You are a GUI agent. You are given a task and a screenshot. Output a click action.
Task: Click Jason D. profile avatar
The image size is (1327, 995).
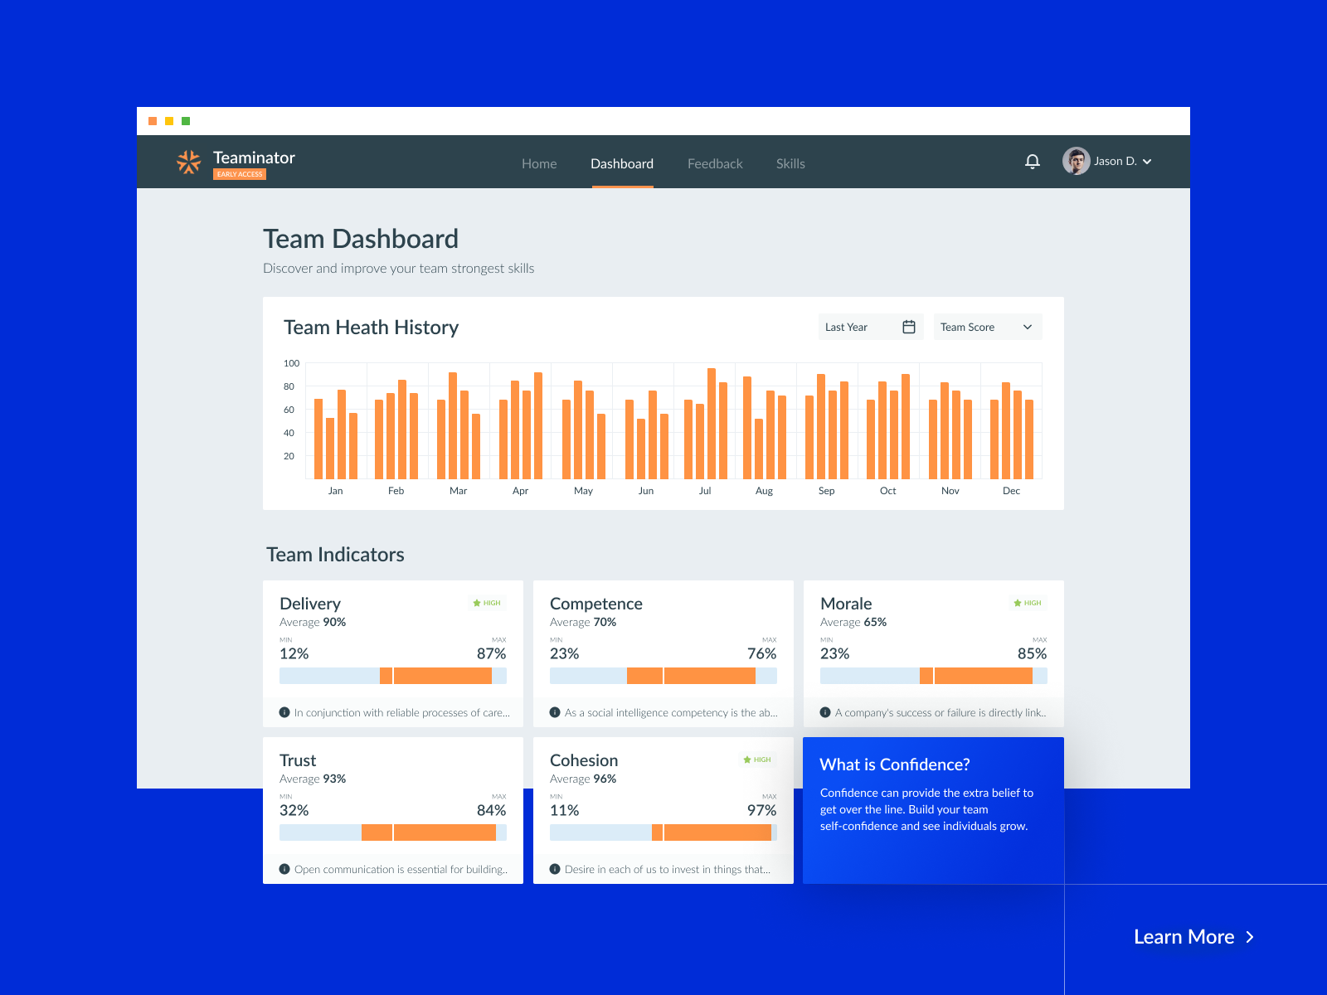1076,161
